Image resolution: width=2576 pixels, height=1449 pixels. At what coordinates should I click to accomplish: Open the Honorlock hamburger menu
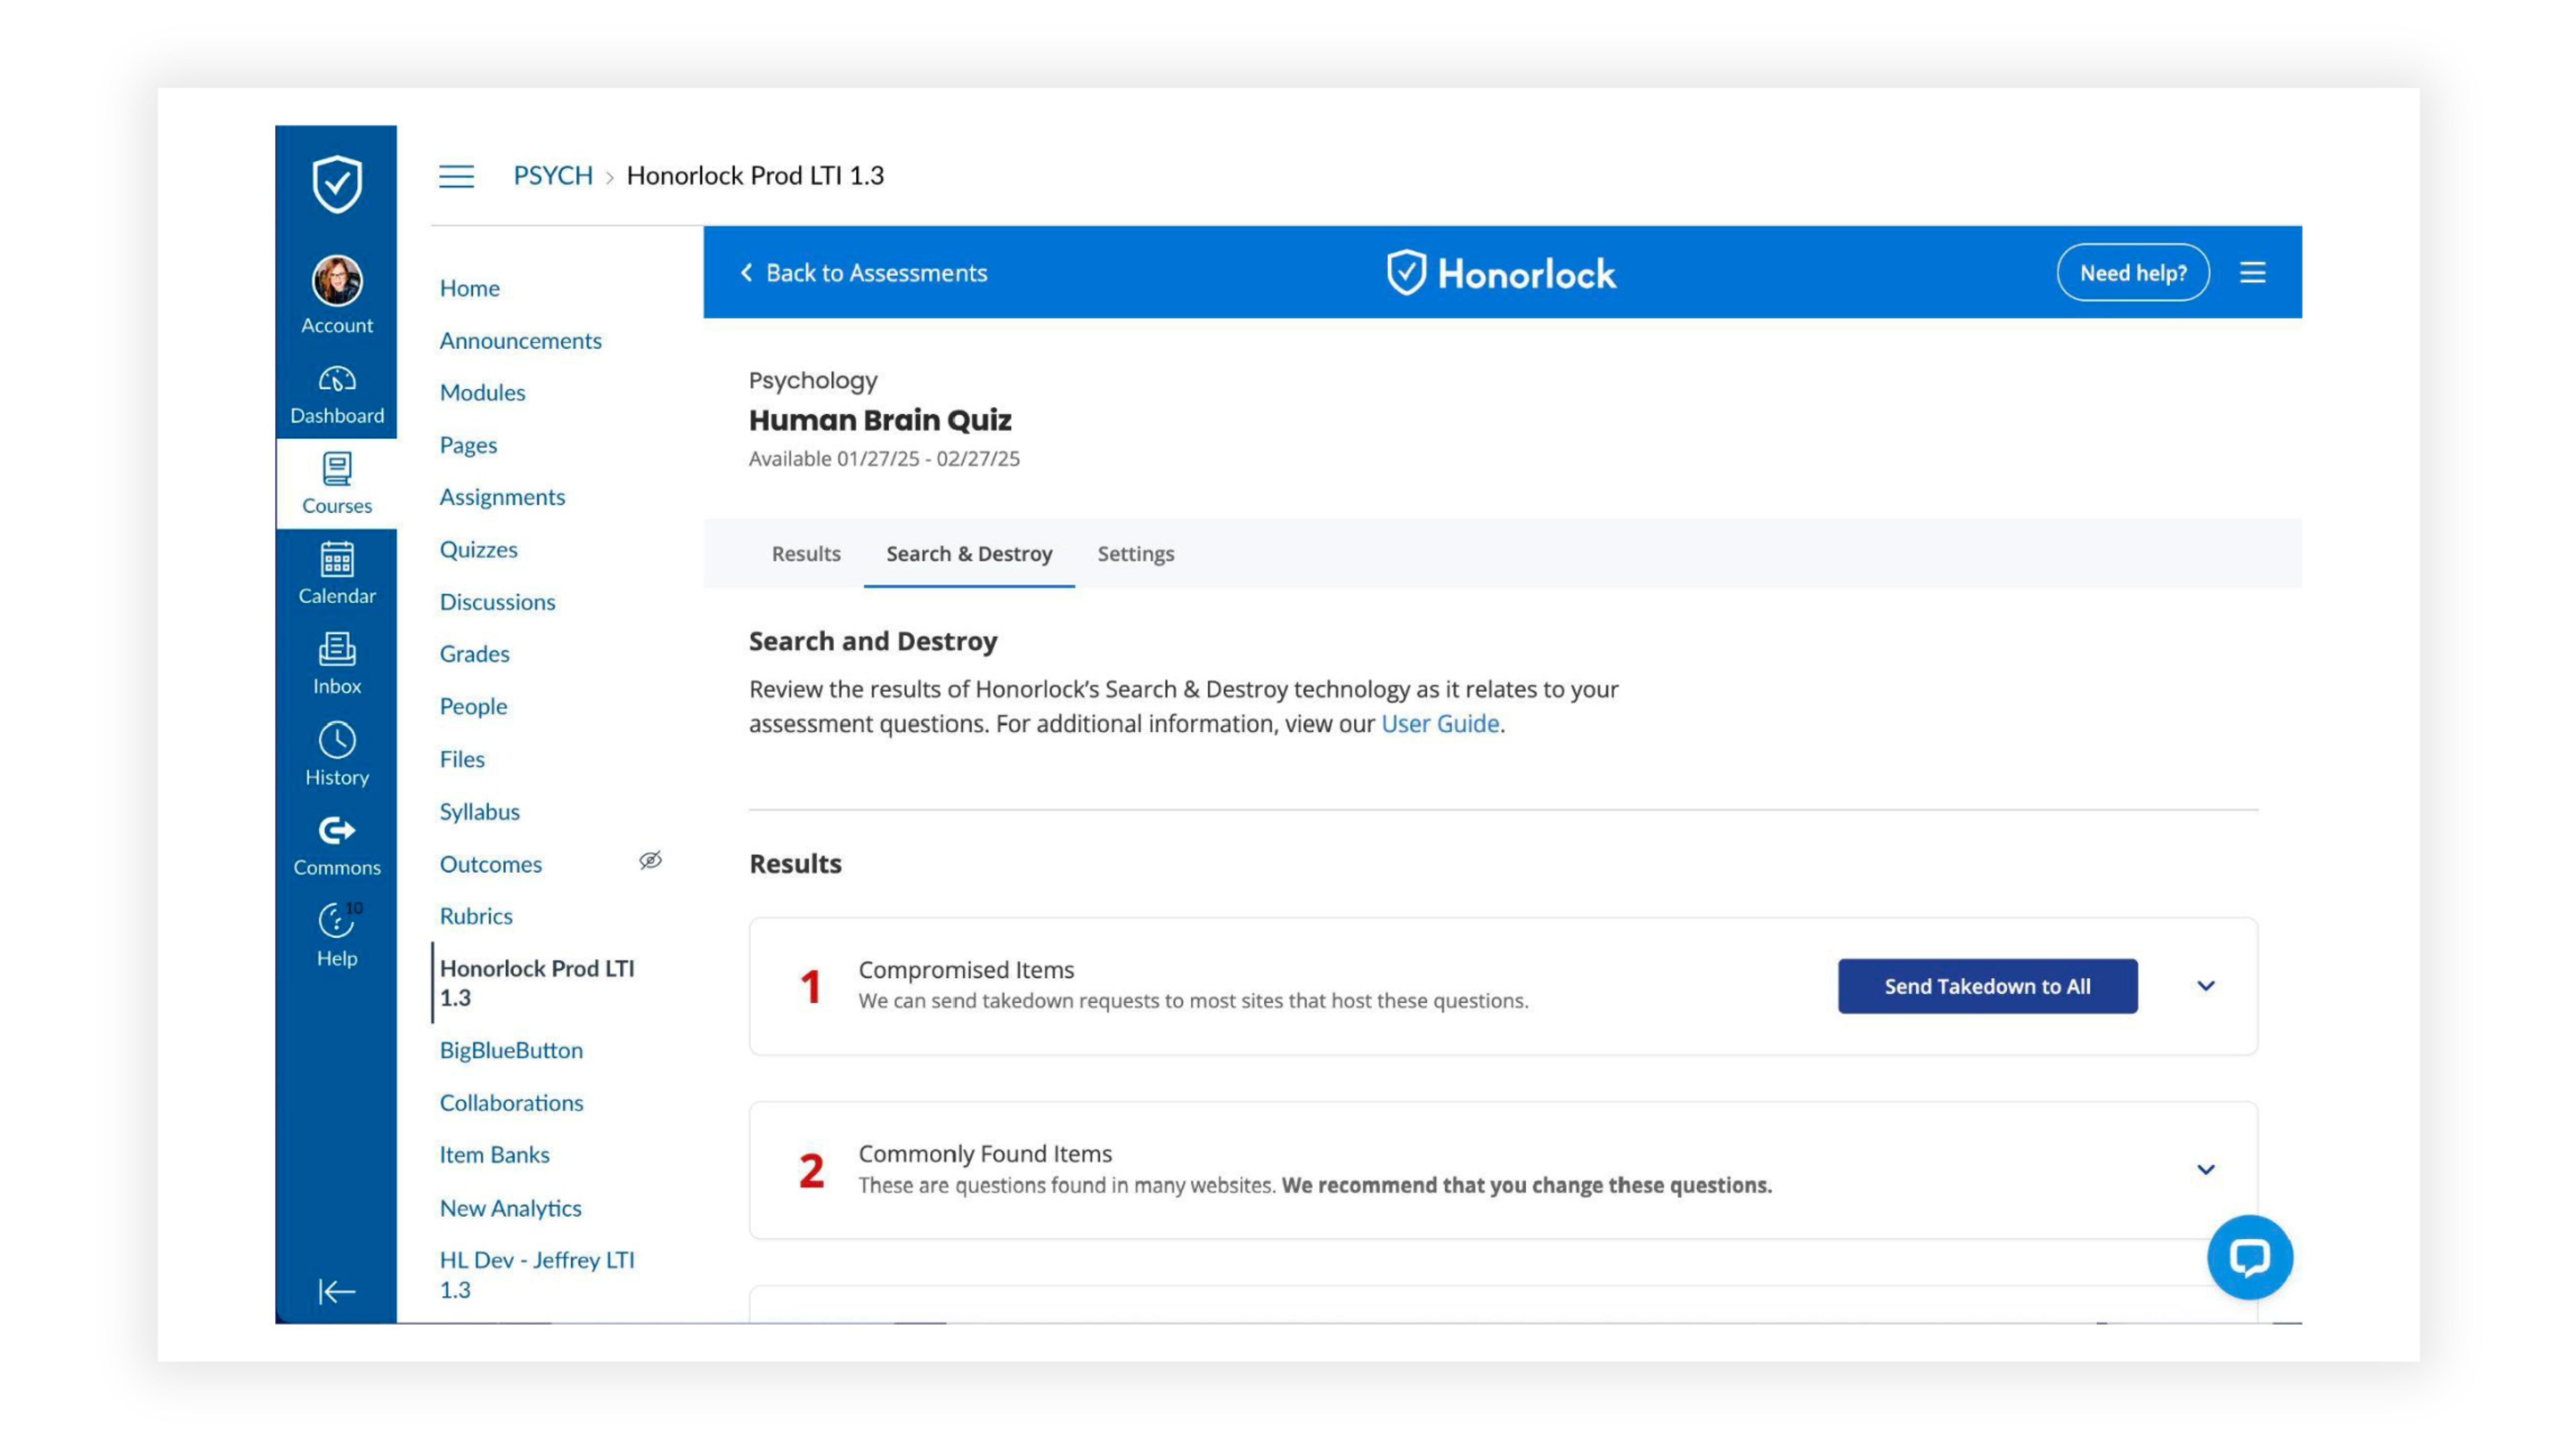(x=2252, y=272)
